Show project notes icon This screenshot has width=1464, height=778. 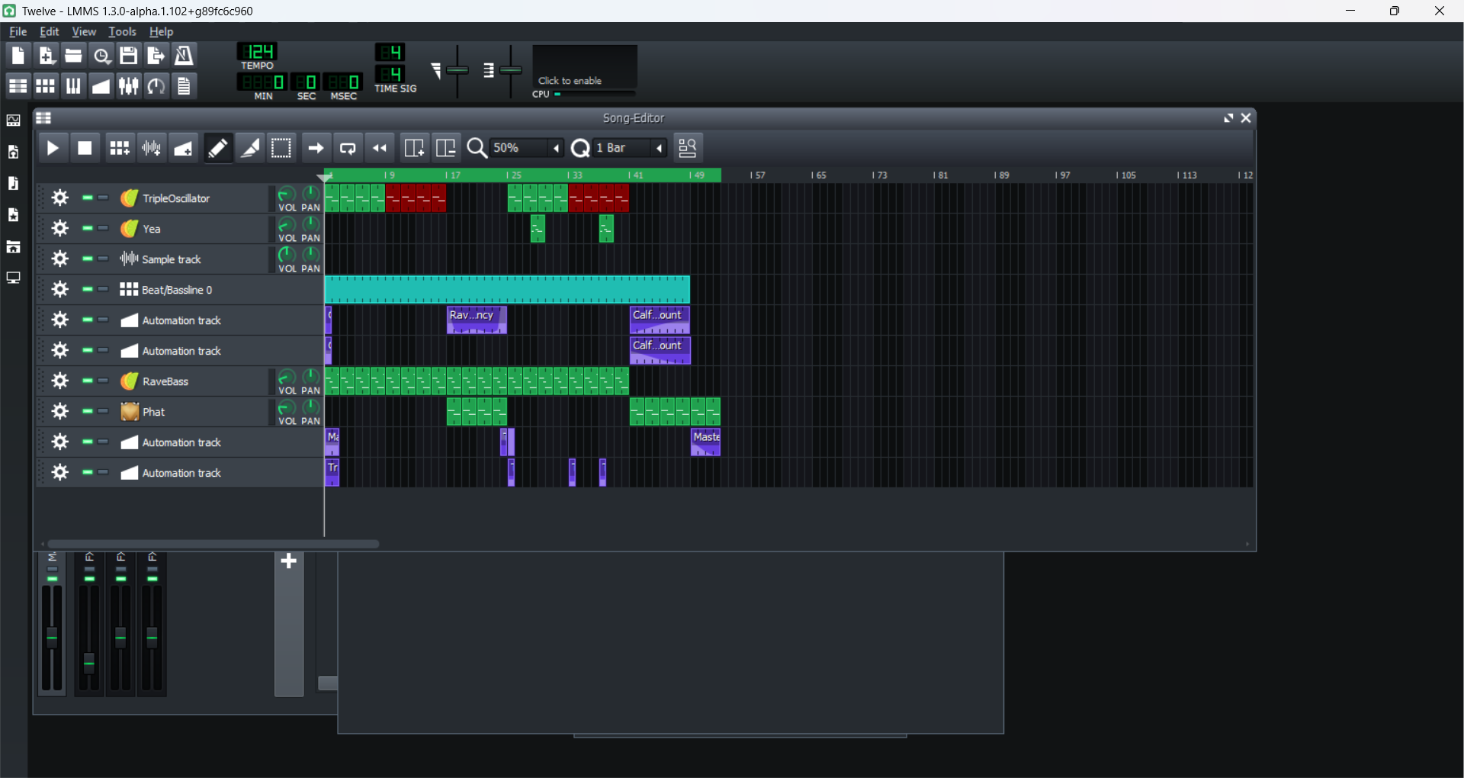coord(184,86)
